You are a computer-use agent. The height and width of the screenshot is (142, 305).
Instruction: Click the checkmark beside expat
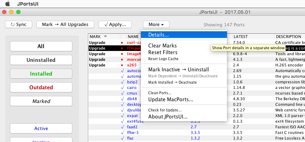pyautogui.click(x=122, y=116)
